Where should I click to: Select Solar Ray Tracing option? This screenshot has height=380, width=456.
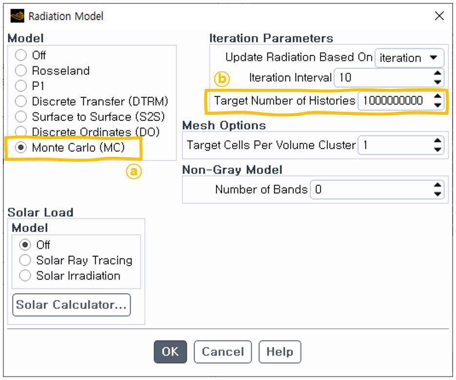point(25,260)
